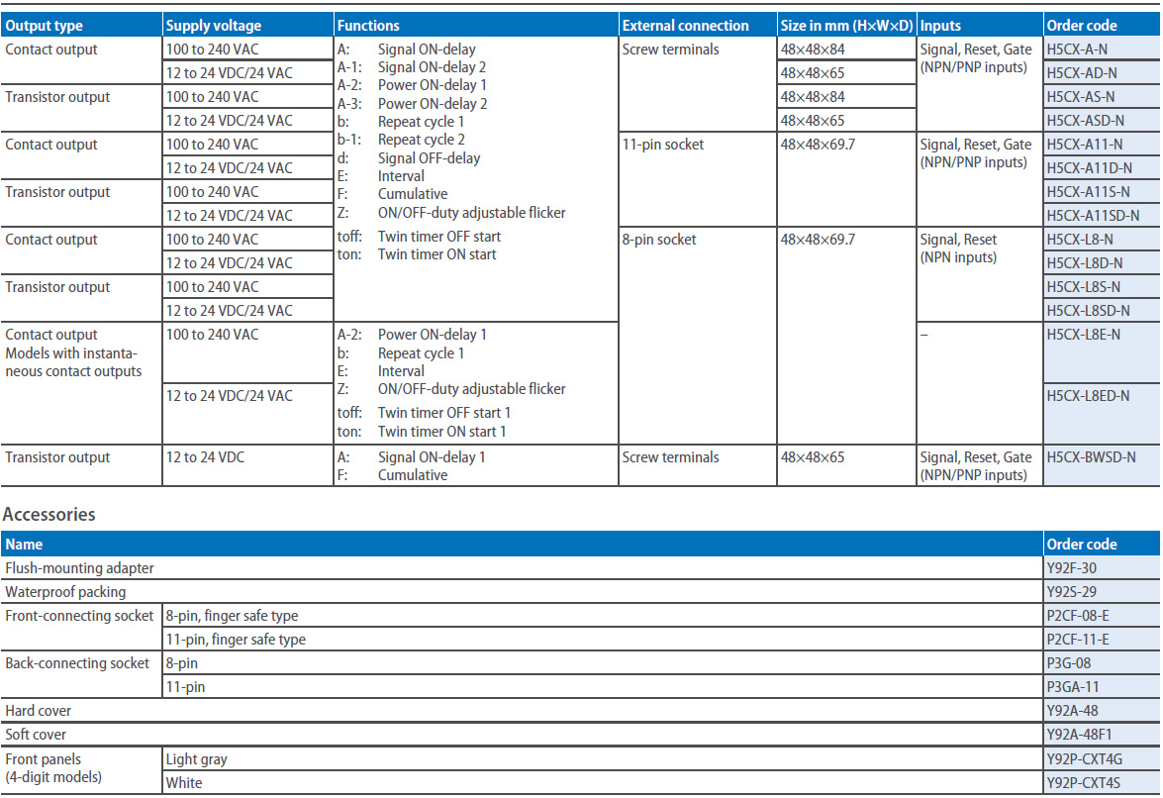Click the 'Size in mm (H×W×D)' header

(x=846, y=25)
